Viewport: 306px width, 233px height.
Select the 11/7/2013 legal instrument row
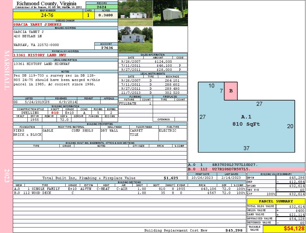click(x=153, y=93)
